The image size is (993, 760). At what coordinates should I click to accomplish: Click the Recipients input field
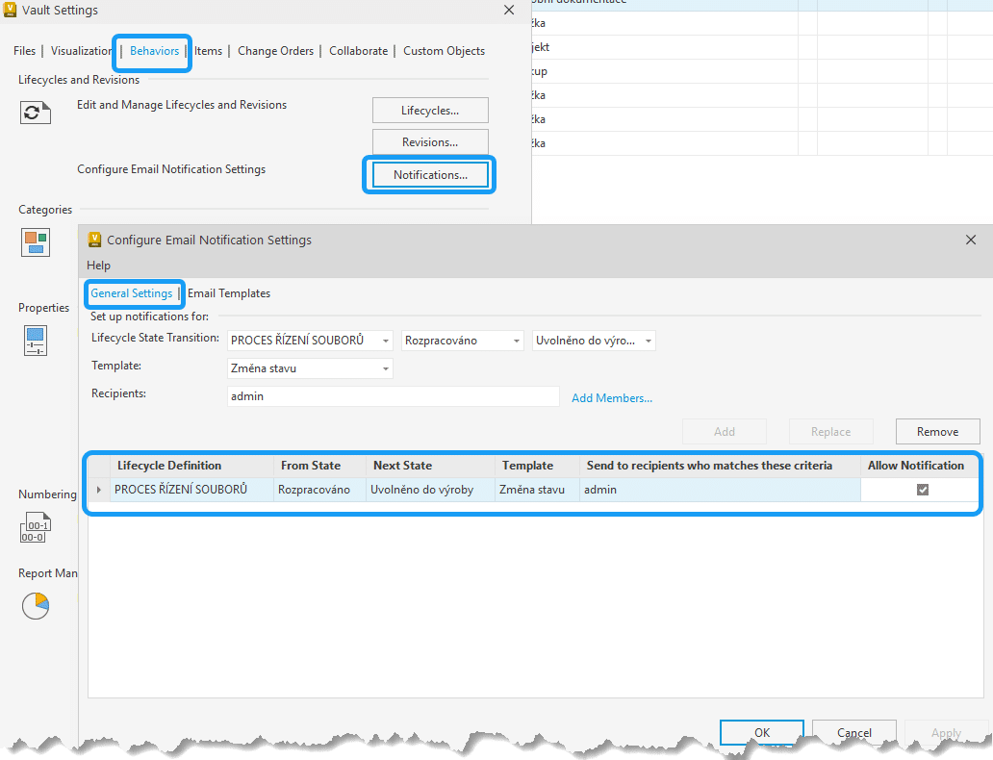tap(394, 396)
